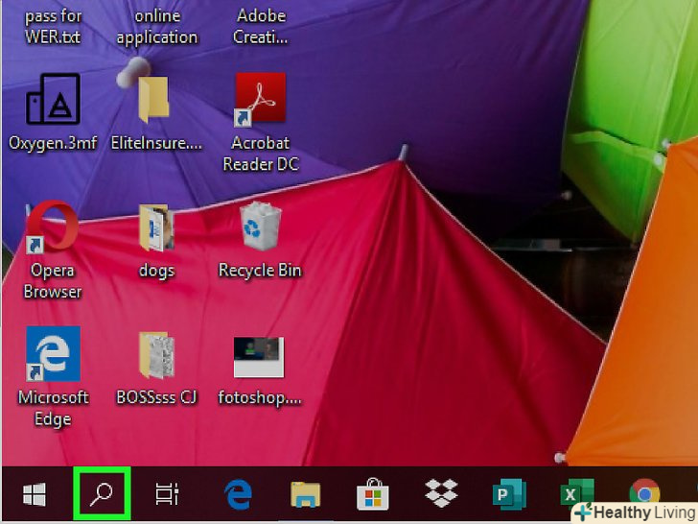Open Microsoft Store from the taskbar
The height and width of the screenshot is (524, 698).
coord(372,494)
